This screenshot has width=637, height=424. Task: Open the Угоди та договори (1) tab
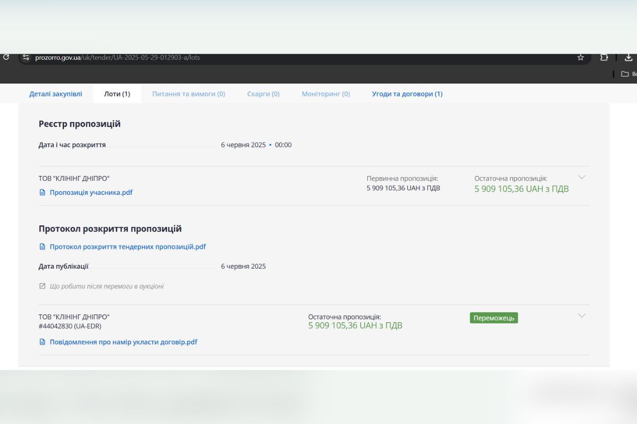click(x=407, y=94)
